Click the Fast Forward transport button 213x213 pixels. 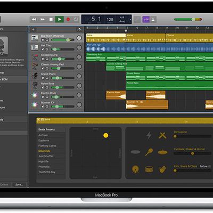click(x=43, y=19)
